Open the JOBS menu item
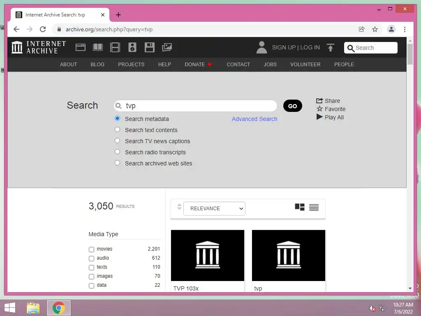421x316 pixels. (x=270, y=65)
